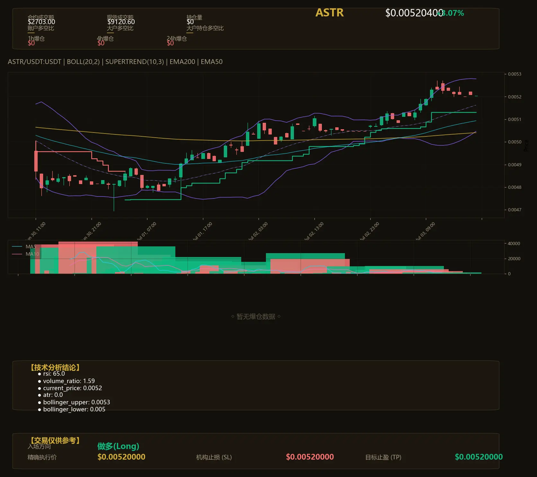Click the 持仓量 label
The width and height of the screenshot is (537, 477).
pos(194,17)
